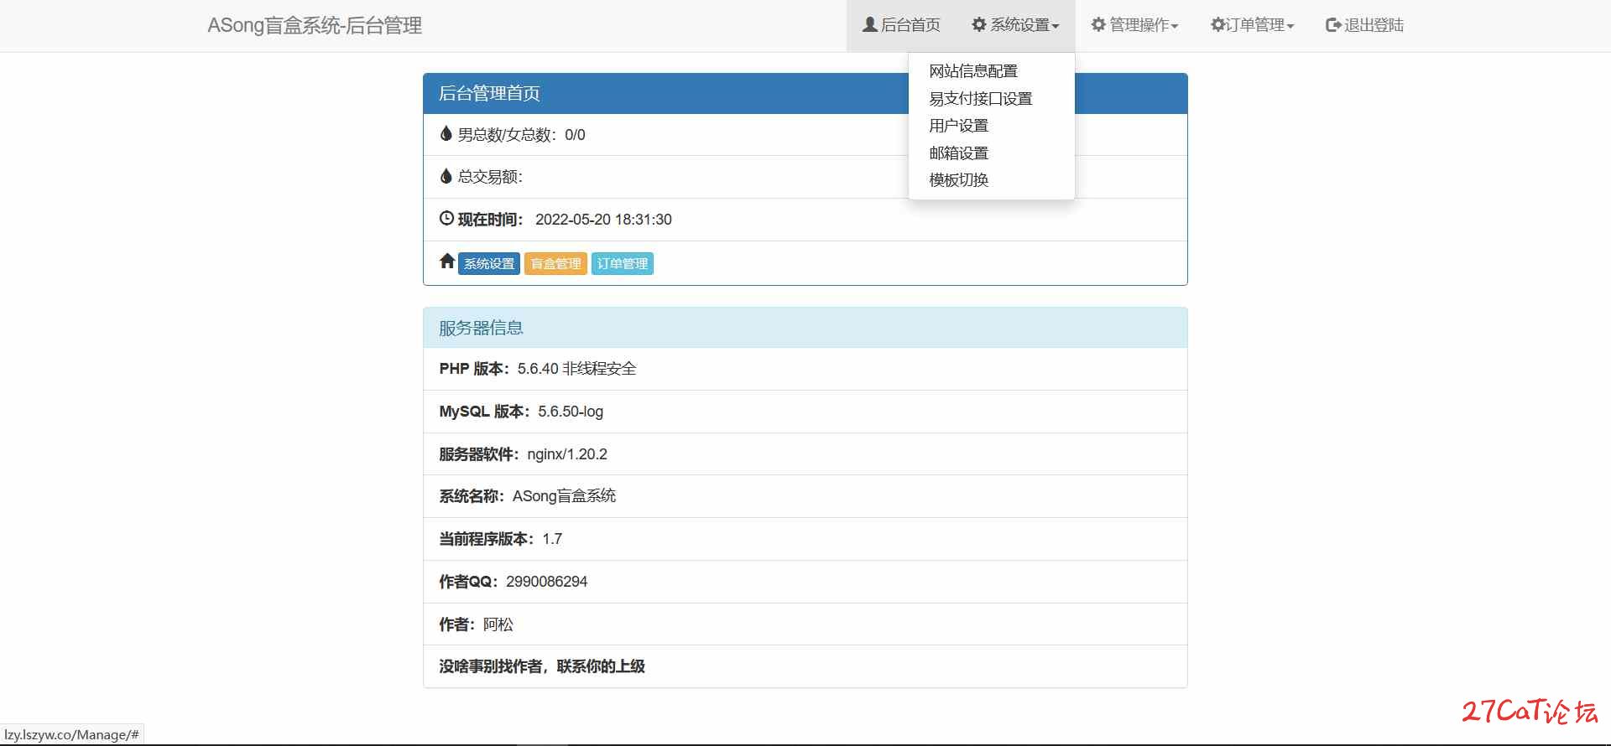The width and height of the screenshot is (1611, 746).
Task: Click the orange 盲盒管理 button
Action: point(555,263)
